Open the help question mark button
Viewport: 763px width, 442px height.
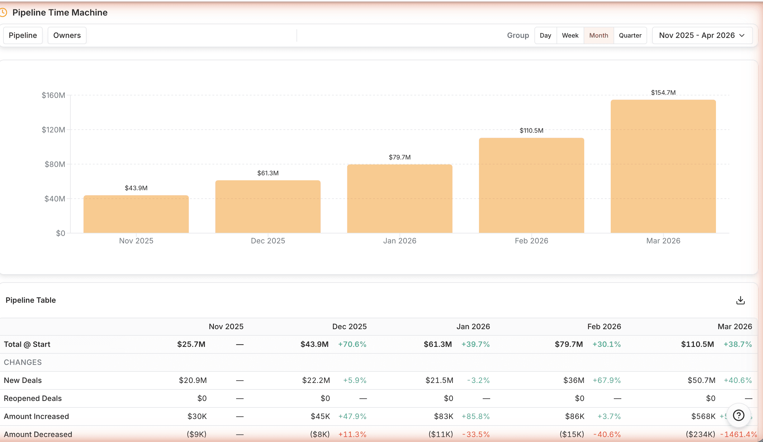point(738,415)
